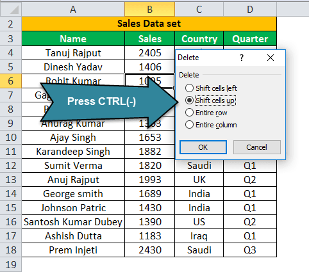309x272 pixels.
Task: Select the Iraq country cell
Action: (x=199, y=236)
